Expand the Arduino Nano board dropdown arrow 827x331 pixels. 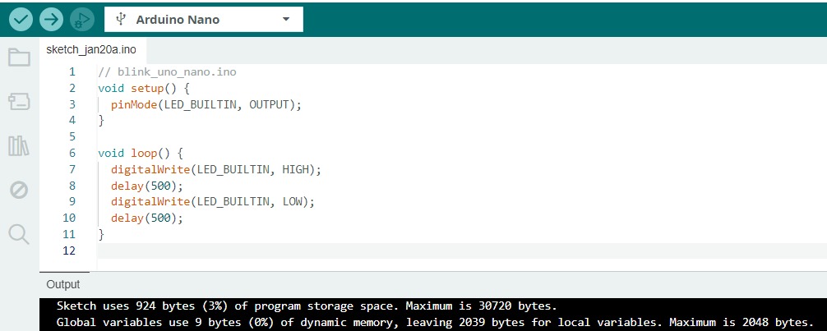pyautogui.click(x=286, y=20)
